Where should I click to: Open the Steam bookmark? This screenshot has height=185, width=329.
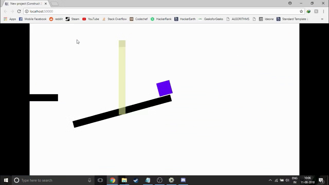tap(72, 19)
